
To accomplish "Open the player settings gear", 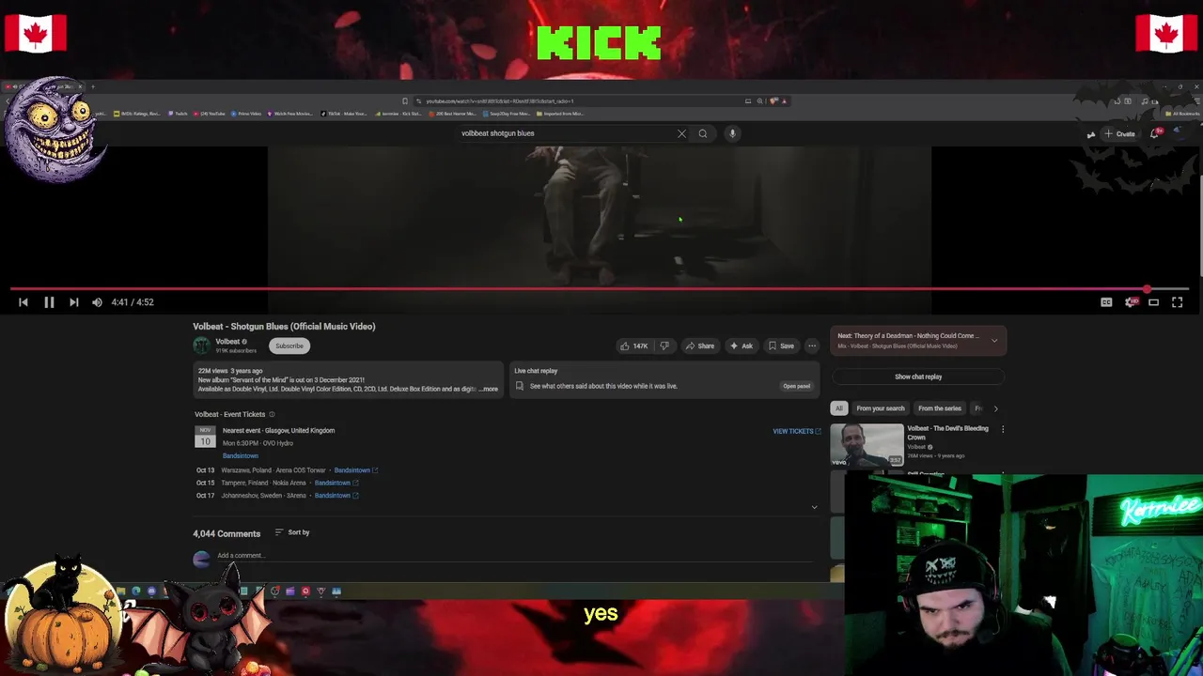I will click(1131, 302).
